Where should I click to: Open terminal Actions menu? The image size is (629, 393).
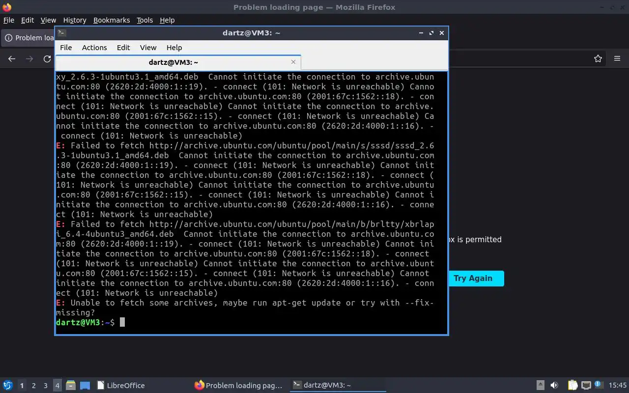pyautogui.click(x=94, y=48)
